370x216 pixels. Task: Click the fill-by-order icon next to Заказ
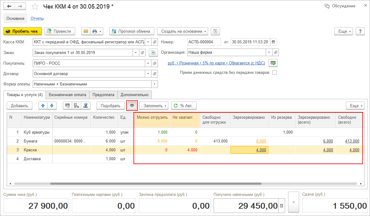(x=153, y=52)
